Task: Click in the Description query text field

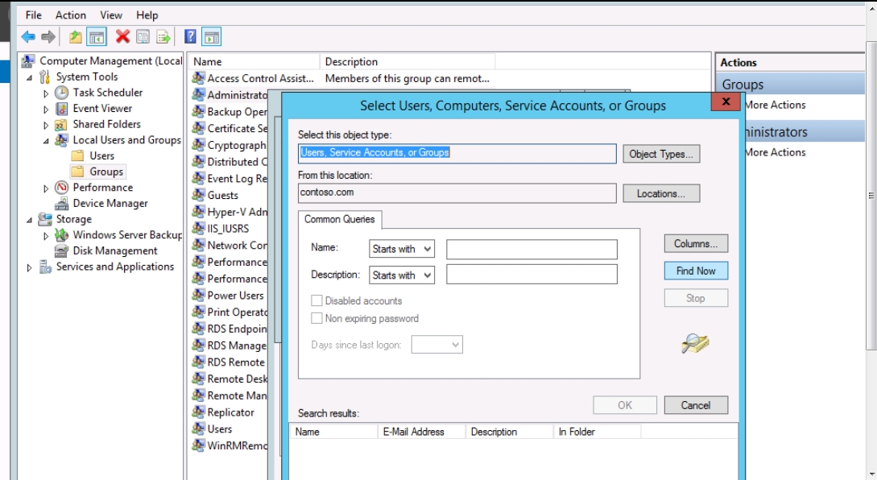Action: pos(532,275)
